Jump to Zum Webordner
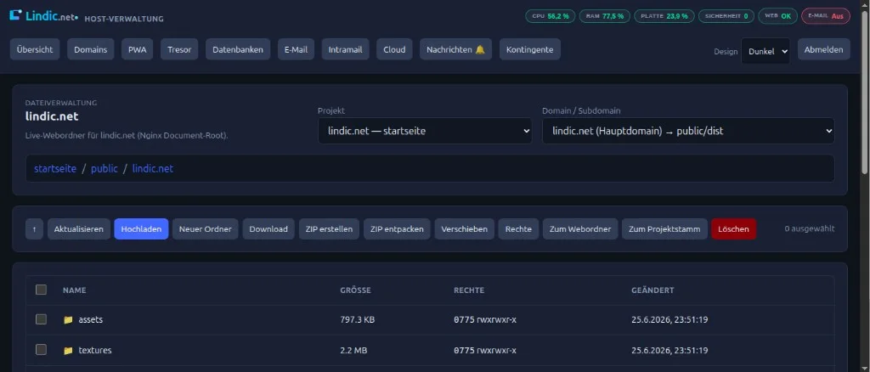The height and width of the screenshot is (372, 870). pos(580,229)
